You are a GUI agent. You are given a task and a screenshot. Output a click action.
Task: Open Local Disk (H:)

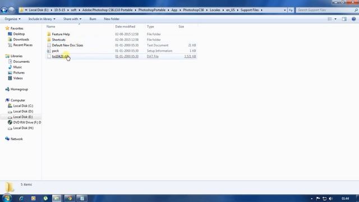tap(23, 128)
